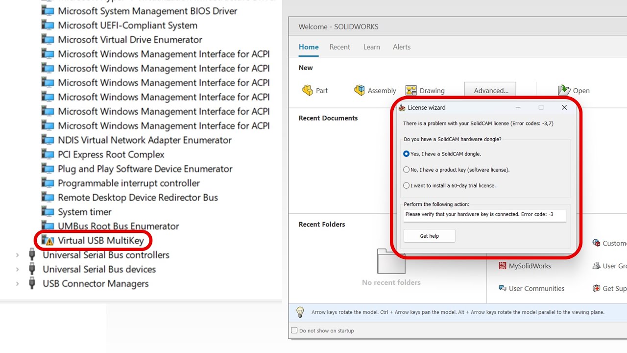This screenshot has height=353, width=627.
Task: Select Remote Desktop Device Redirector Bus
Action: pos(138,198)
